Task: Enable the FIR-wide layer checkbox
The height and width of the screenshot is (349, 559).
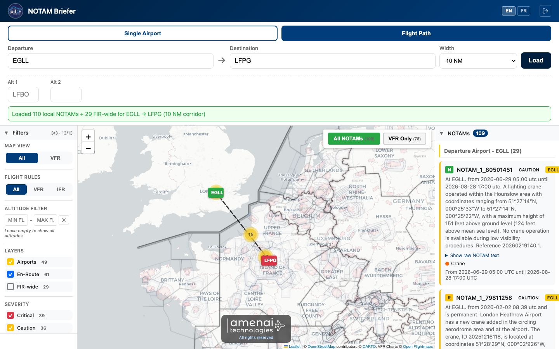Action: (11, 287)
